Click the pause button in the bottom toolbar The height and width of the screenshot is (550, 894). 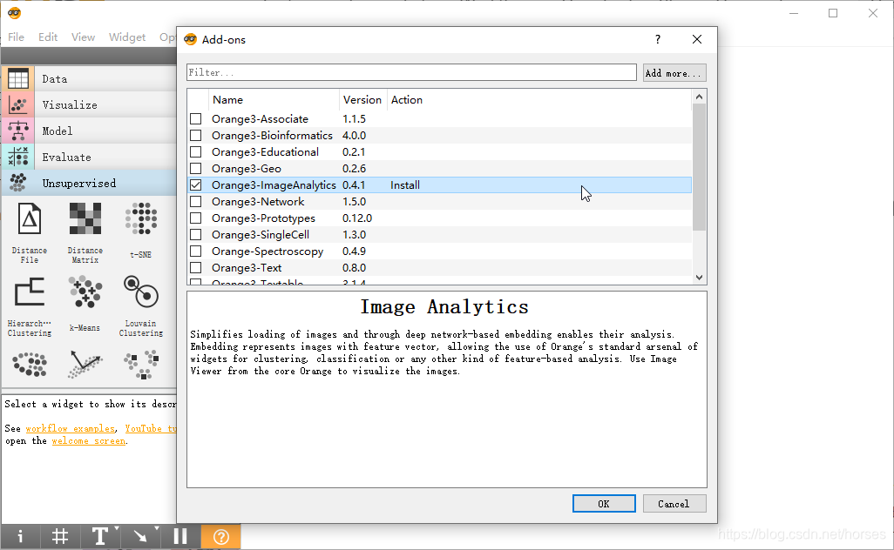(x=180, y=536)
